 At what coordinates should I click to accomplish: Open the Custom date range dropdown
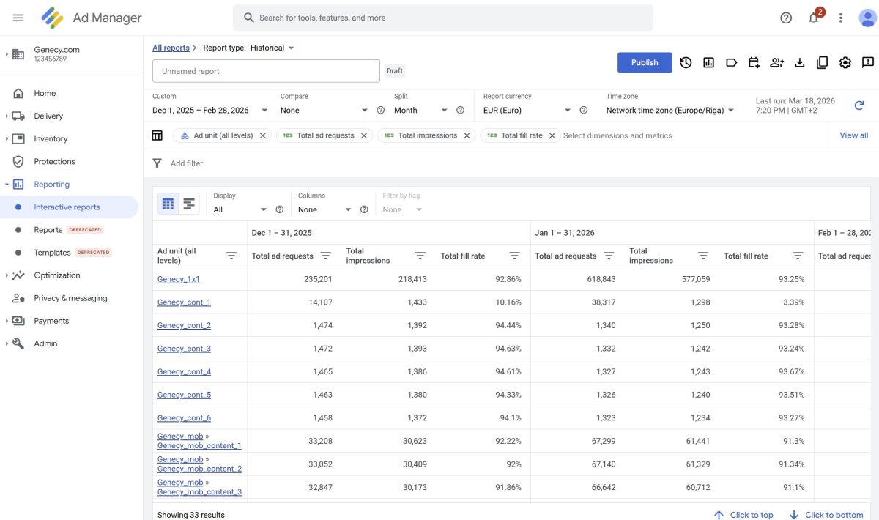209,111
